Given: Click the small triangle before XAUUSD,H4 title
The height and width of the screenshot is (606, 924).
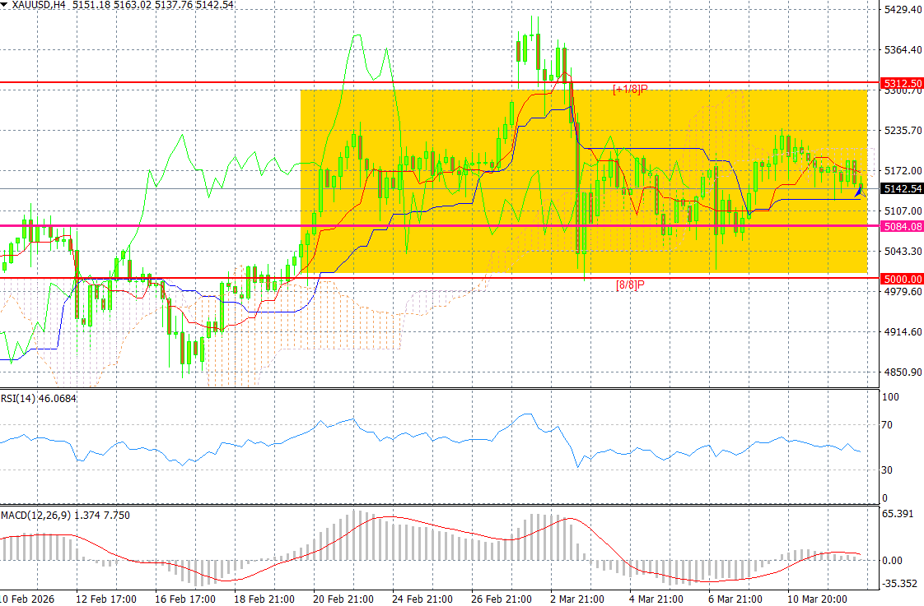Looking at the screenshot, I should 4,5.
